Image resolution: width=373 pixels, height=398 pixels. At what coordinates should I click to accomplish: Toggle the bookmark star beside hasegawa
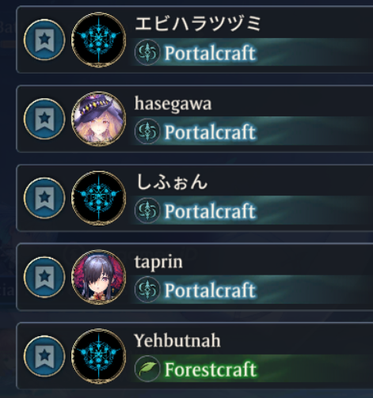tap(44, 119)
